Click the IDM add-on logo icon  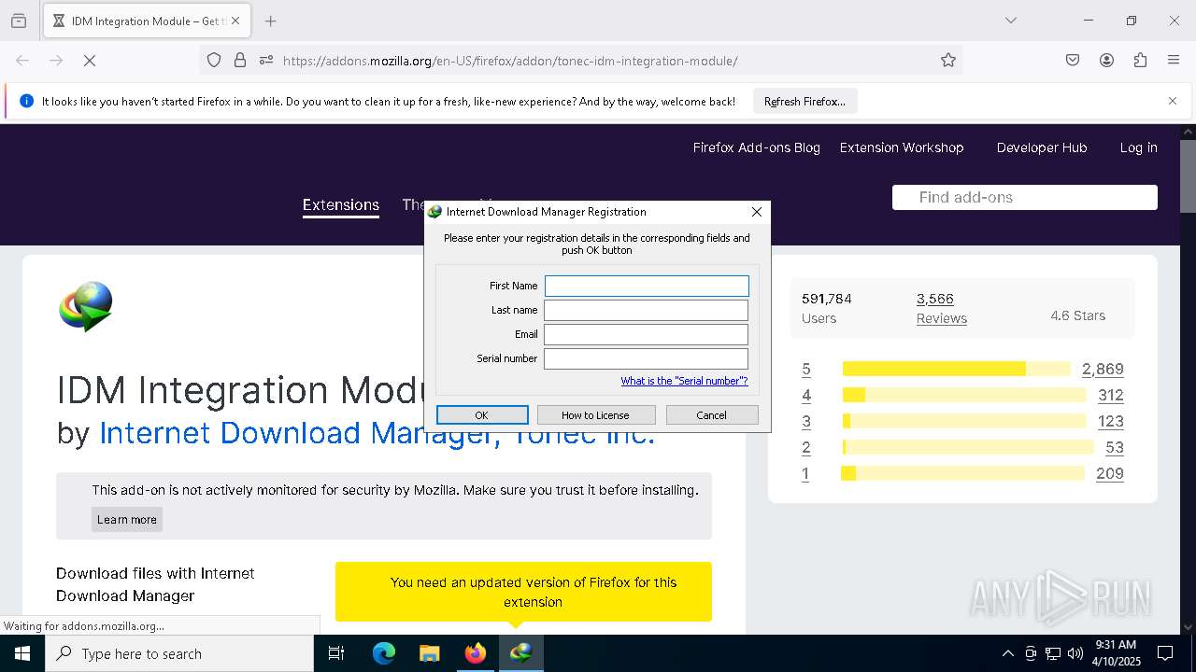pos(86,307)
